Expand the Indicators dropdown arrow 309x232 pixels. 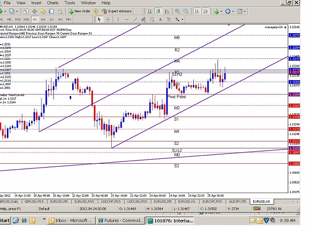(x=221, y=11)
